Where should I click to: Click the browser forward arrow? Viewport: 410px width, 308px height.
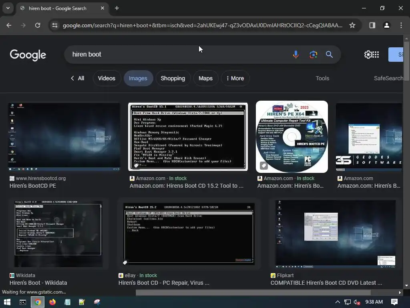pyautogui.click(x=23, y=25)
